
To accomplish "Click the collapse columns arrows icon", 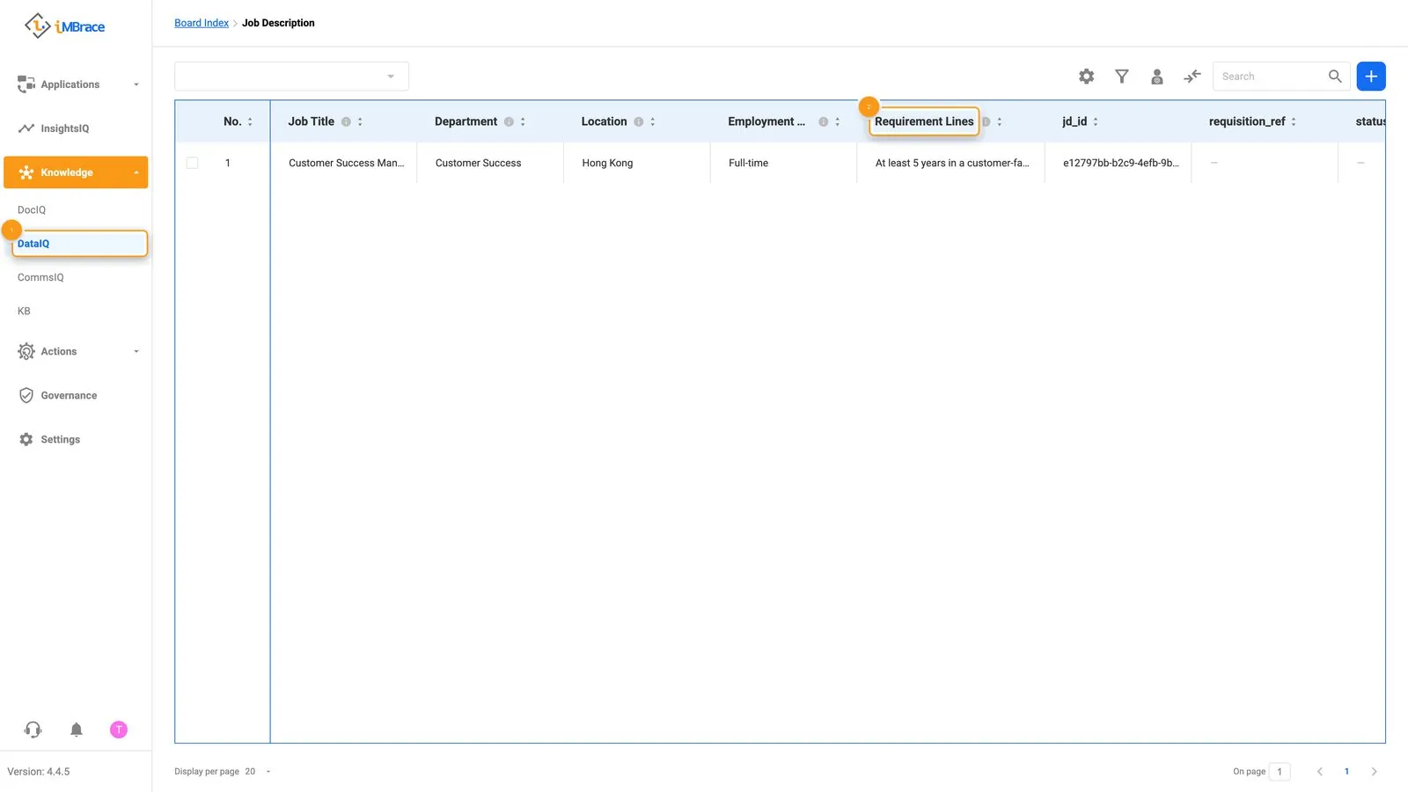I will pos(1192,77).
